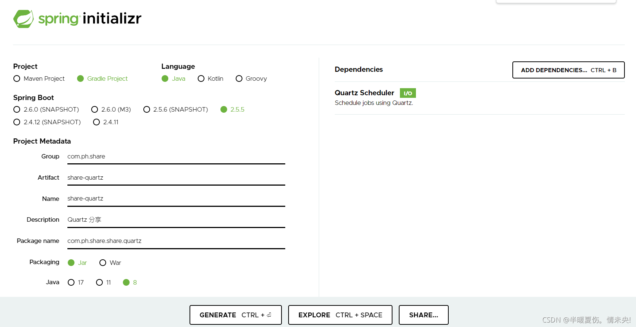Select Spring Boot 2.5.5 version

(x=232, y=109)
